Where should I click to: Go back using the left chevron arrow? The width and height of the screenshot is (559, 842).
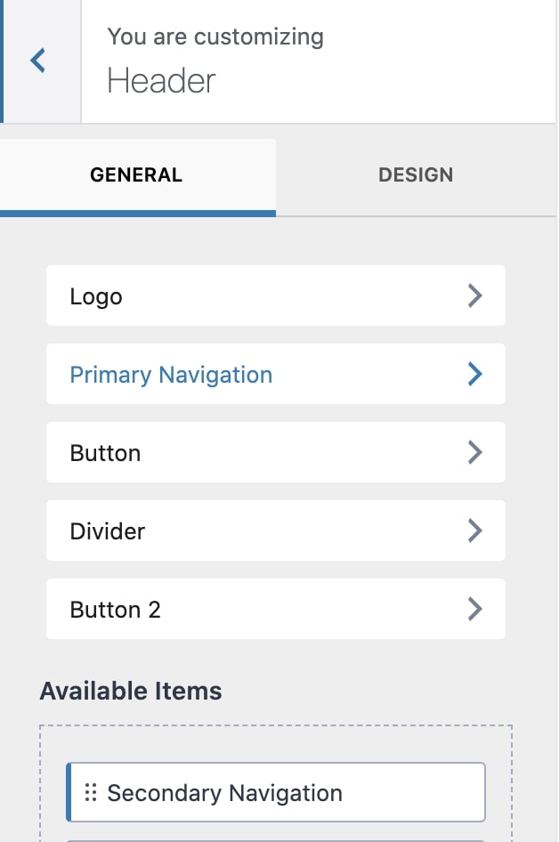click(38, 61)
